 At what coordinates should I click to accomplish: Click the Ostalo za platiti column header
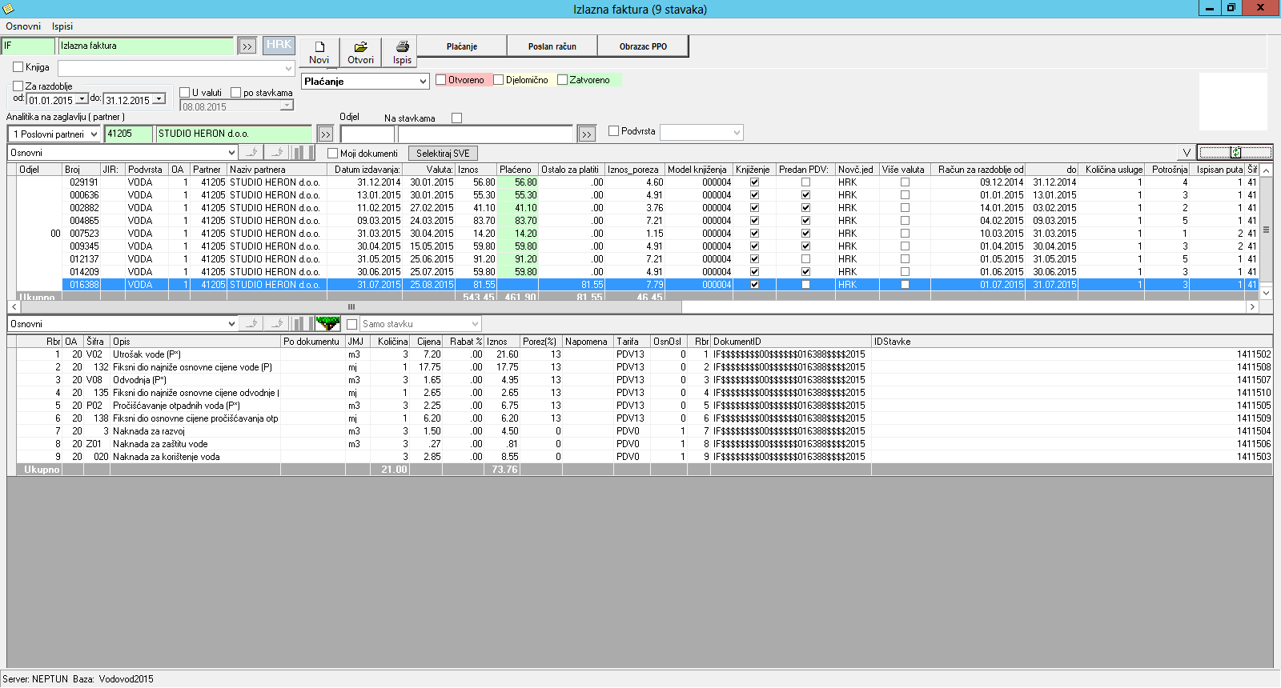[x=571, y=170]
